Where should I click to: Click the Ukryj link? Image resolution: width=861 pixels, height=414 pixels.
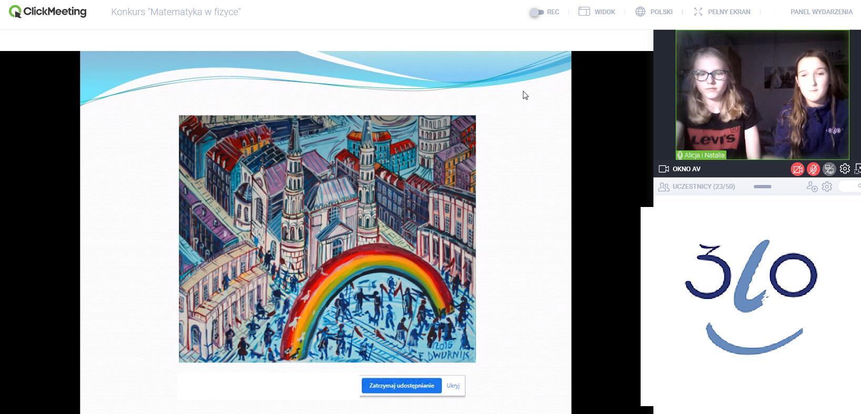pos(453,386)
